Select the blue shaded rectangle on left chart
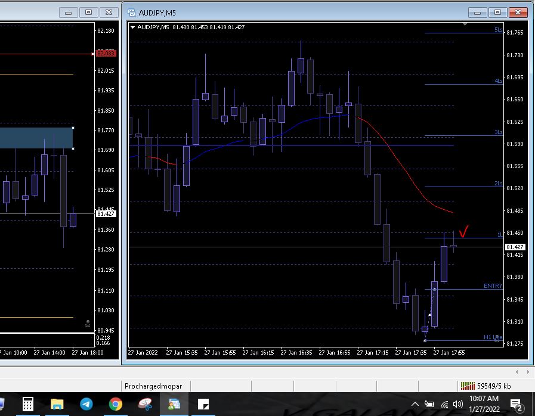The height and width of the screenshot is (416, 535). point(36,138)
